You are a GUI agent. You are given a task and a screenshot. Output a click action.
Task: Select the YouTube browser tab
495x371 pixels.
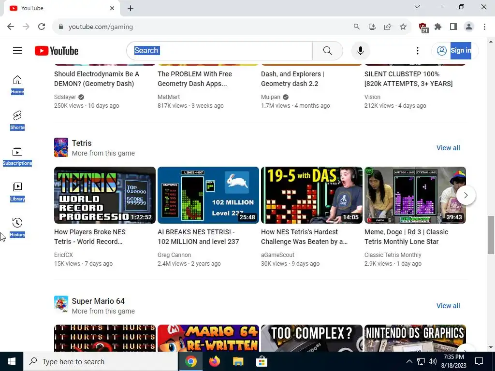(x=61, y=8)
